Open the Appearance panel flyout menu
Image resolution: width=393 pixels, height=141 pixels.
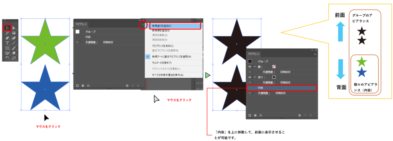pos(143,25)
